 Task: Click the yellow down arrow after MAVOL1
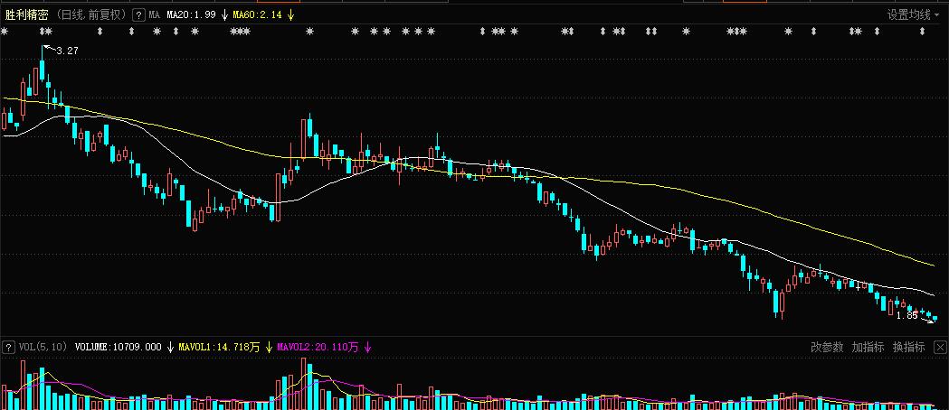click(x=269, y=347)
